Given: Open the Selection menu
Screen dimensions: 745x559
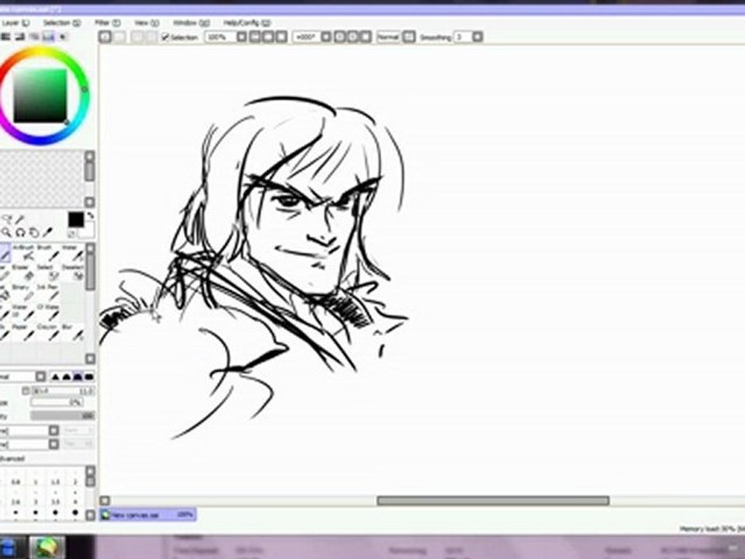Looking at the screenshot, I should click(x=62, y=23).
